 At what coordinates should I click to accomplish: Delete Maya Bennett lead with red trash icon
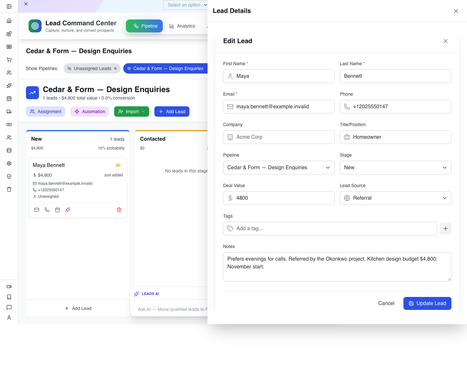pyautogui.click(x=119, y=210)
